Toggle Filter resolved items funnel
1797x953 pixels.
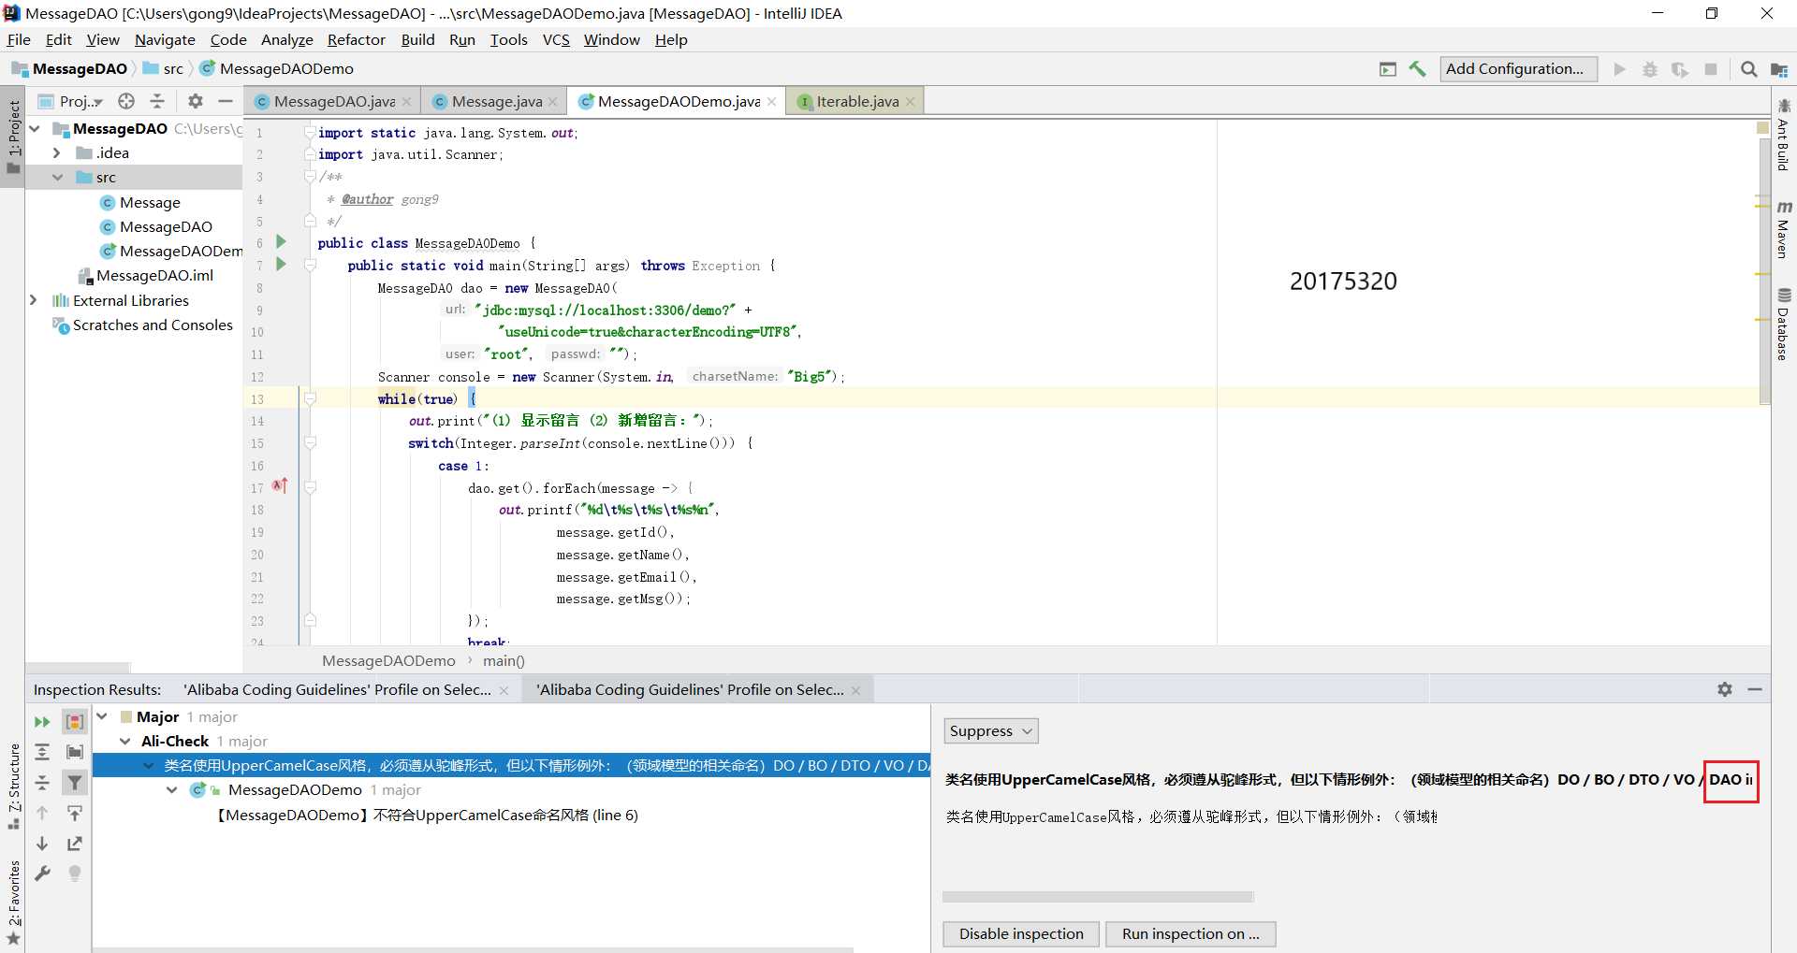[75, 783]
